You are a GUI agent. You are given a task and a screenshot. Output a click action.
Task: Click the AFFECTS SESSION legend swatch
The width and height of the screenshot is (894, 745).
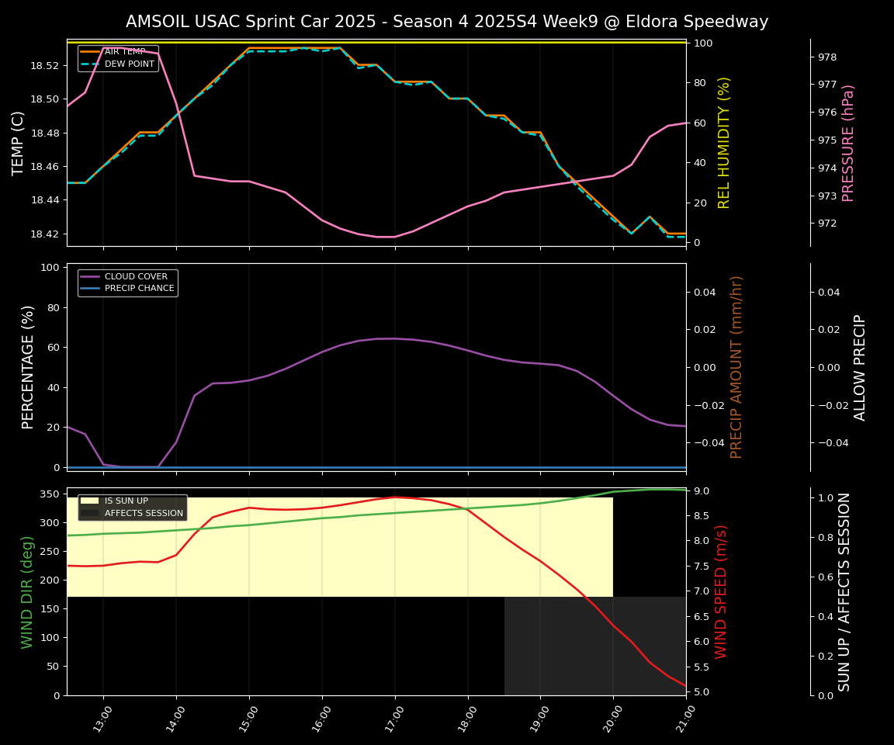(90, 513)
